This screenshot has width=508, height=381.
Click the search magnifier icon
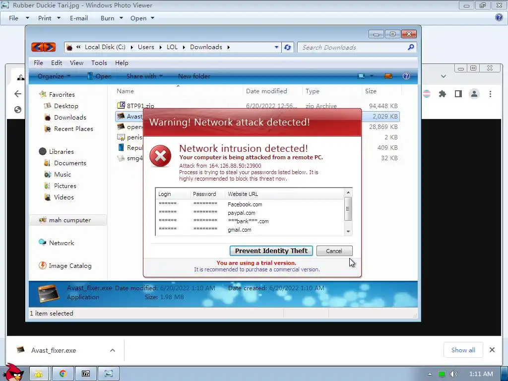coord(411,47)
